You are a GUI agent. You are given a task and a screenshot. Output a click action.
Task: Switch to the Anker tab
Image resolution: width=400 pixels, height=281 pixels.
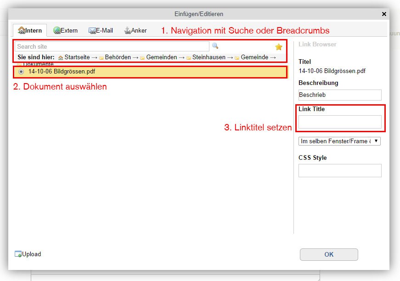click(x=135, y=30)
